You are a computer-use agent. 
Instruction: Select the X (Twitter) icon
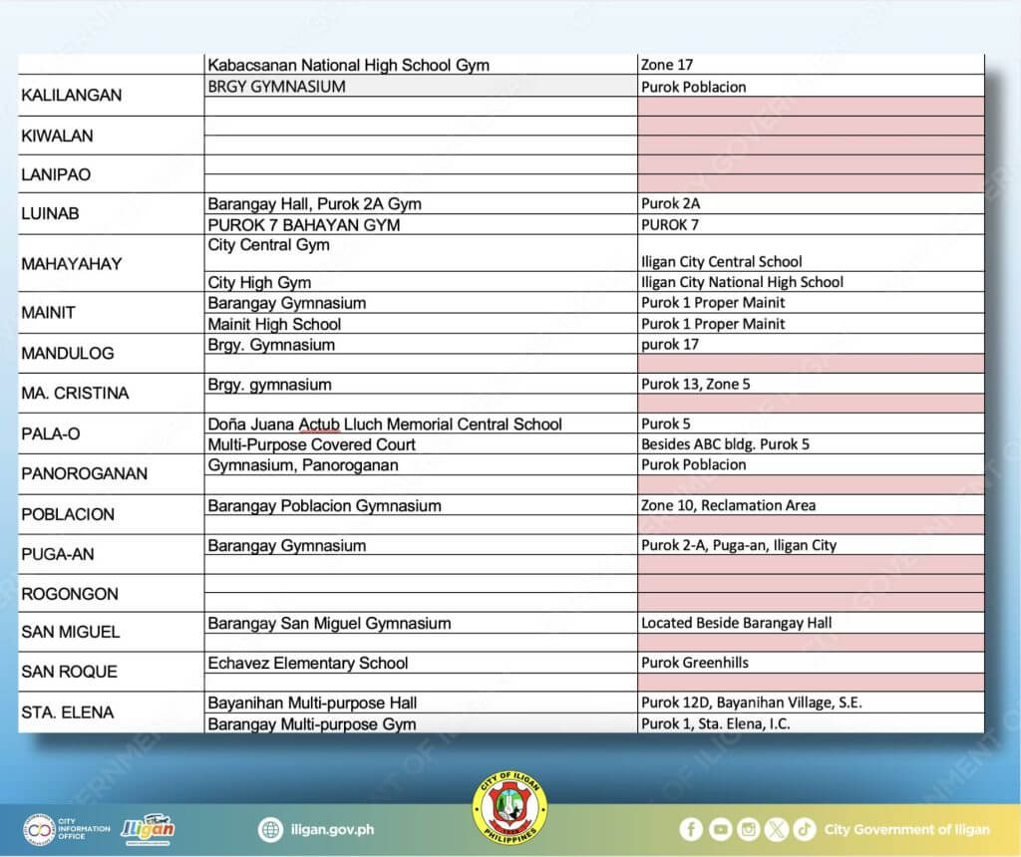778,827
